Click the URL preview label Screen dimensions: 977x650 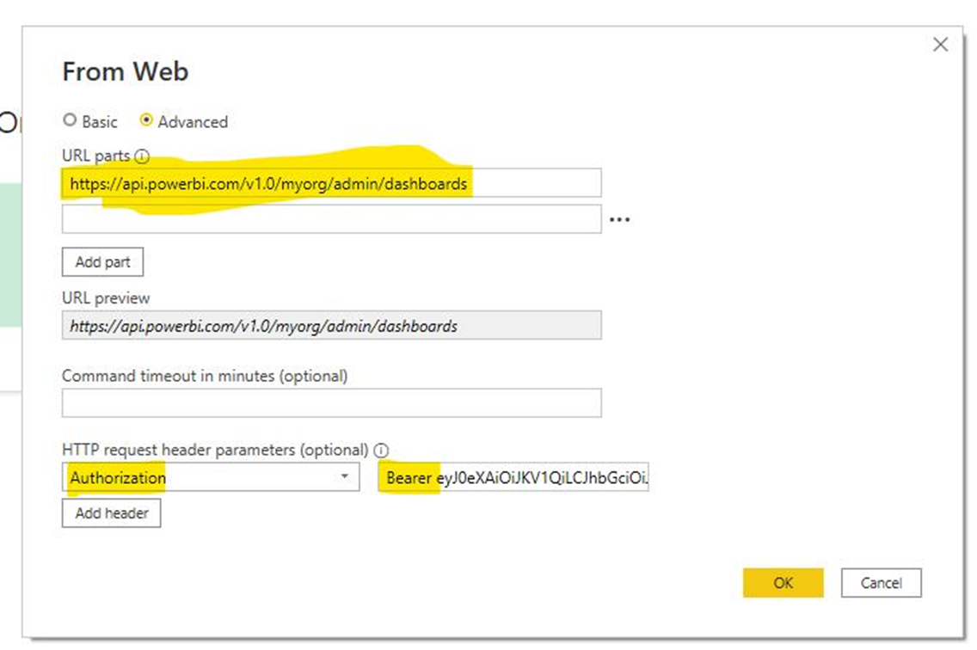pos(106,297)
